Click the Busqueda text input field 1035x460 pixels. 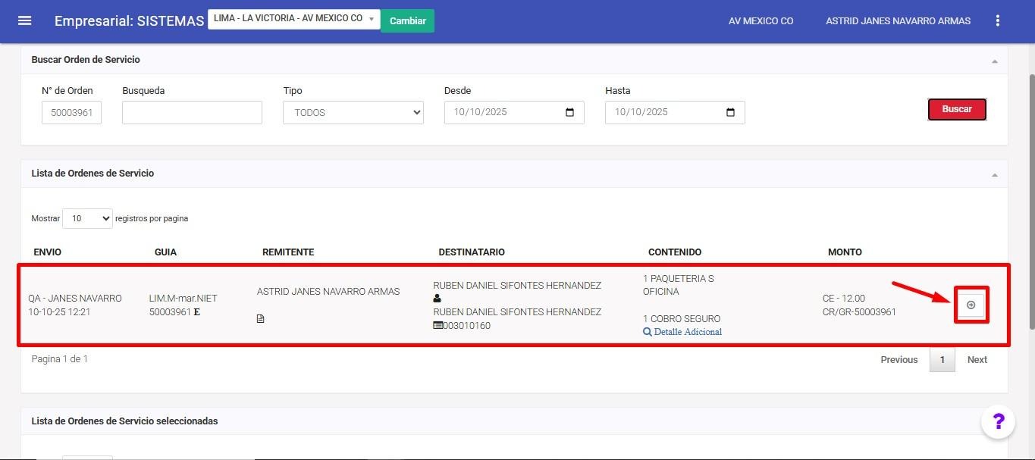coord(192,112)
